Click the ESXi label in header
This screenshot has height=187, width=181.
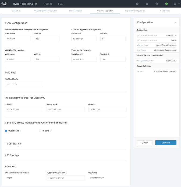click(x=61, y=4)
